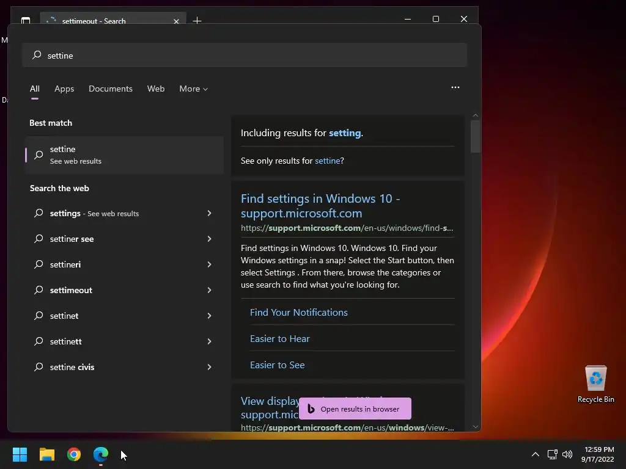Select the All search filter tab
This screenshot has width=626, height=469.
pos(35,89)
